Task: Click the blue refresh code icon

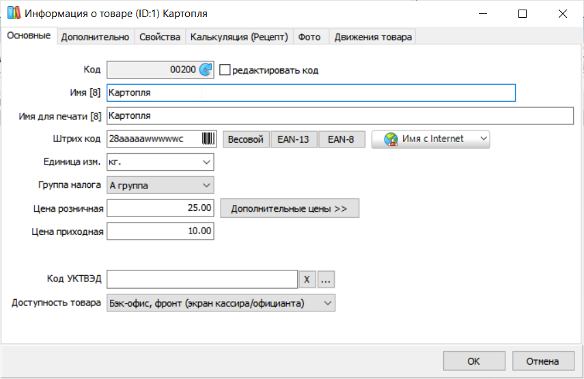Action: [x=206, y=70]
